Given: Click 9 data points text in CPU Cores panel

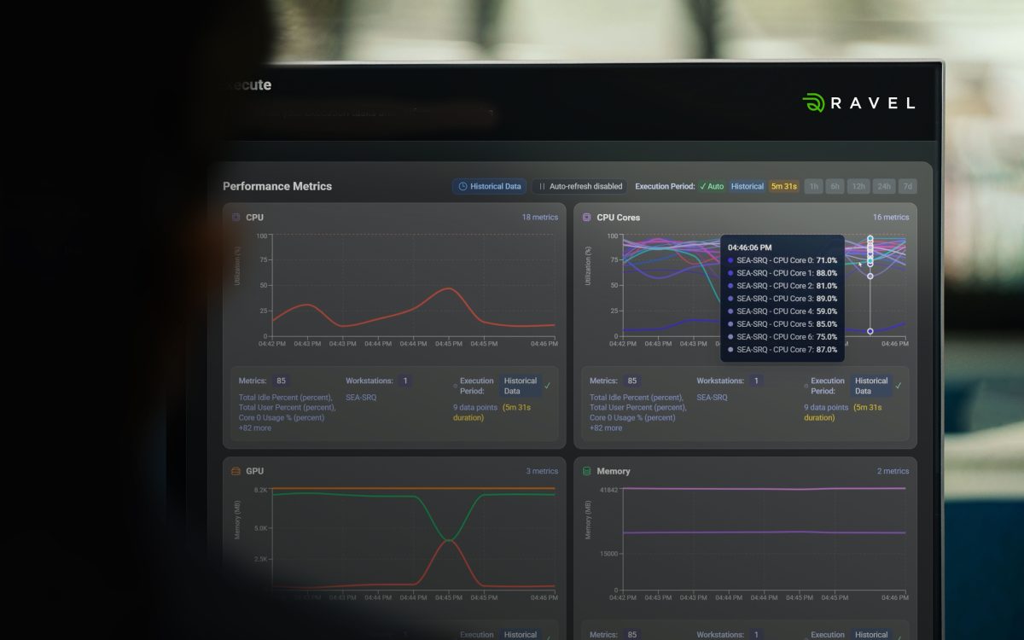Looking at the screenshot, I should coord(828,408).
